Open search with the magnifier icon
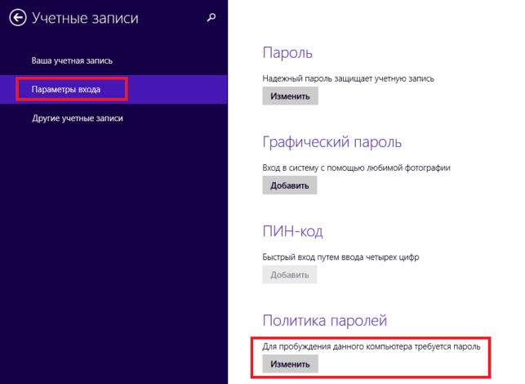525x384 pixels. [211, 17]
